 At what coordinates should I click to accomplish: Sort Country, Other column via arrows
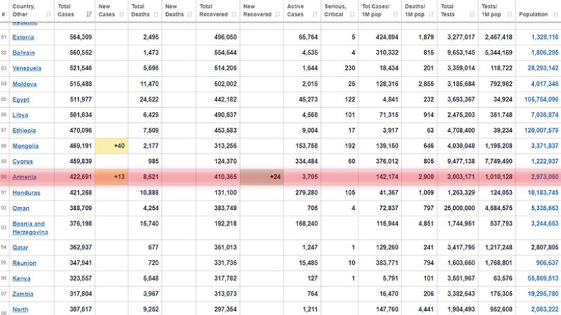click(48, 15)
